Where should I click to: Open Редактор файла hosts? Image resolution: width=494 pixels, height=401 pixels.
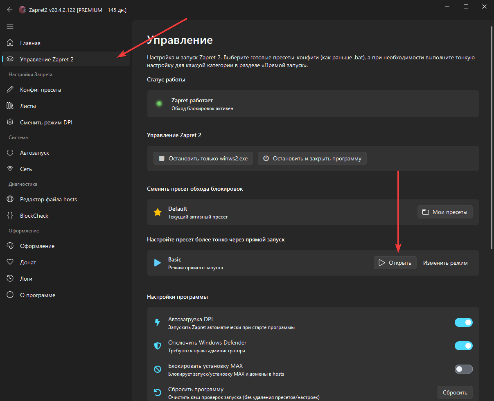pyautogui.click(x=66, y=199)
